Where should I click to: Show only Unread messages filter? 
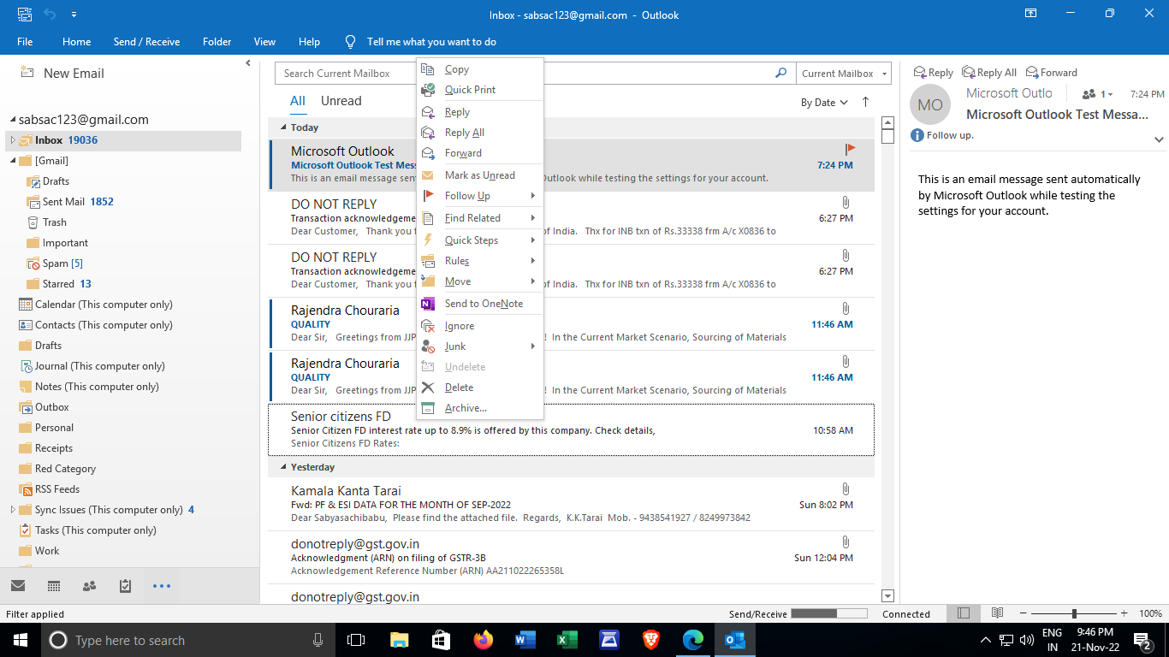(x=341, y=101)
